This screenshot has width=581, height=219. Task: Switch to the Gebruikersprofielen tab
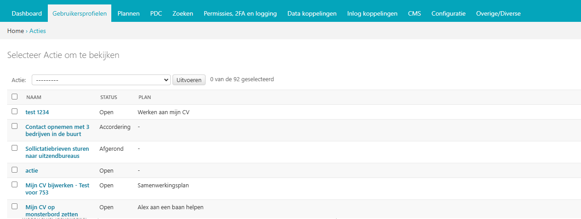pos(80,14)
